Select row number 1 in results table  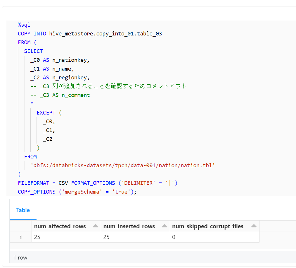(20, 237)
